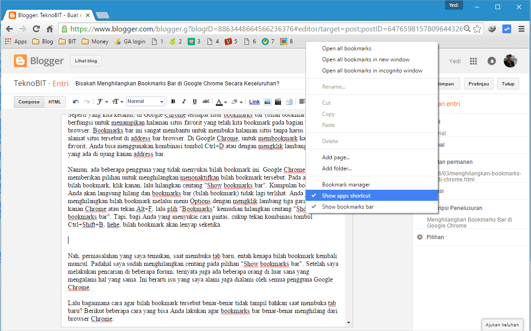
Task: Insert a video into the post
Action: pyautogui.click(x=278, y=102)
